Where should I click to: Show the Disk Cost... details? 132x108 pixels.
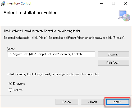click(x=113, y=63)
